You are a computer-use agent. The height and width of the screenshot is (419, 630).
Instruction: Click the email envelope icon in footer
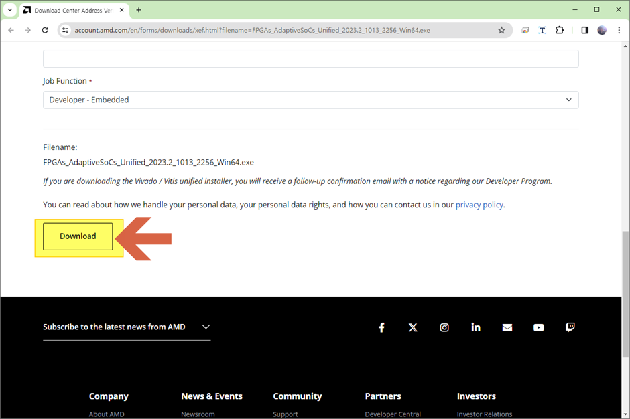[507, 327]
